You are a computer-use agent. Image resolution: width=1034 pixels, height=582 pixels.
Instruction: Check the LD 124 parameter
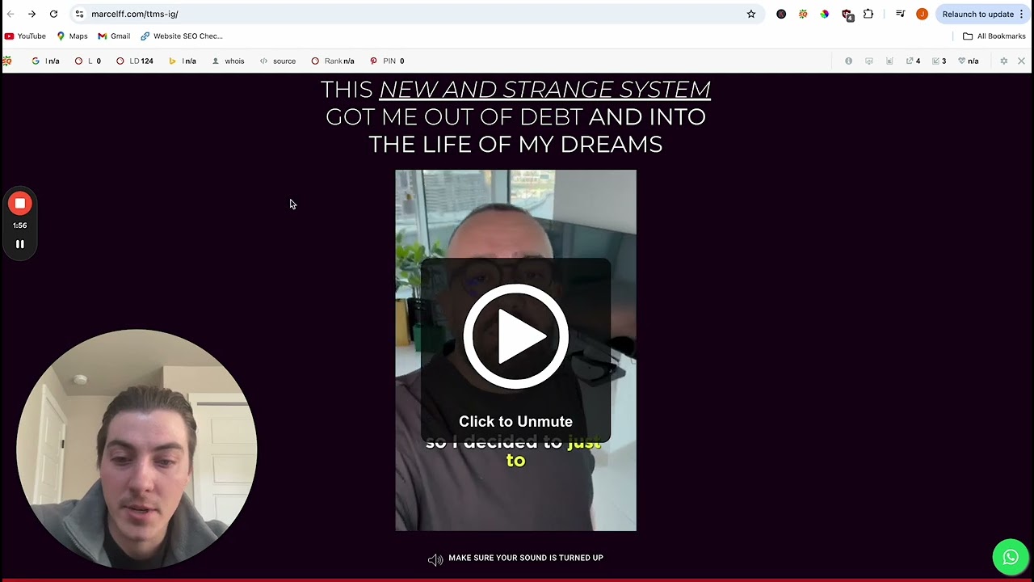pos(134,61)
